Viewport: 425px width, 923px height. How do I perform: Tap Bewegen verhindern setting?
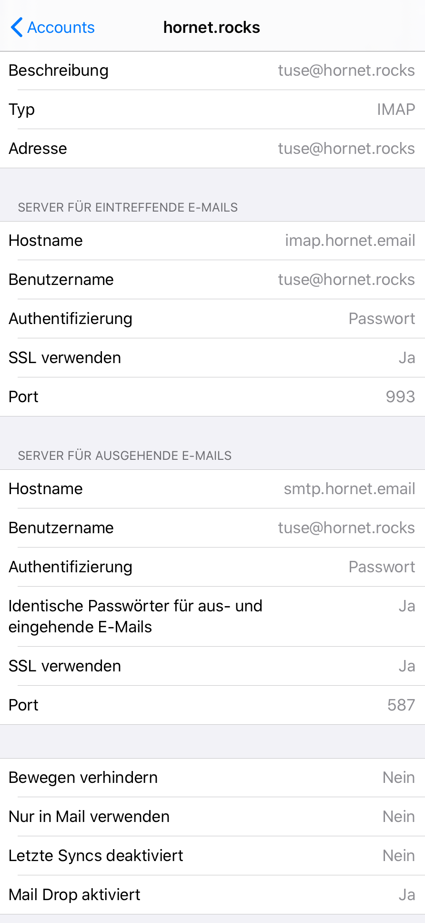point(212,778)
